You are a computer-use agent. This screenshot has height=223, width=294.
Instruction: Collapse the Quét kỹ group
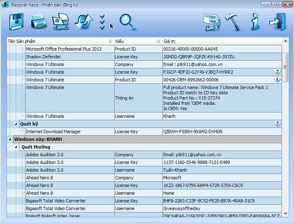(x=16, y=124)
